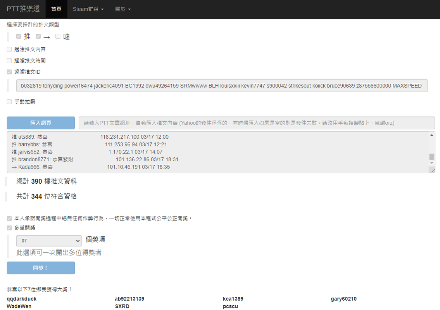Screen dimensions: 440x310
Task: Click winner name qqdarkduck
Action: pyautogui.click(x=22, y=299)
